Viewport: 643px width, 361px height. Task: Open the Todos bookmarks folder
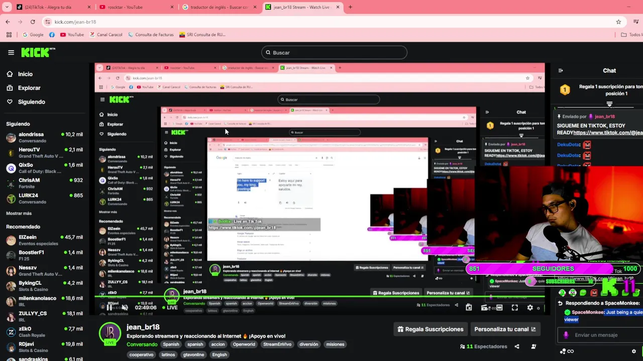pyautogui.click(x=631, y=35)
